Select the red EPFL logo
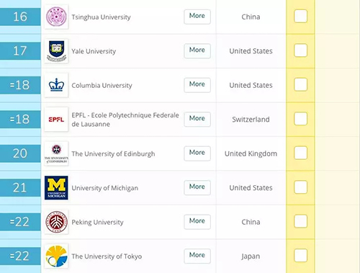Image resolution: width=360 pixels, height=273 pixels. 56,120
